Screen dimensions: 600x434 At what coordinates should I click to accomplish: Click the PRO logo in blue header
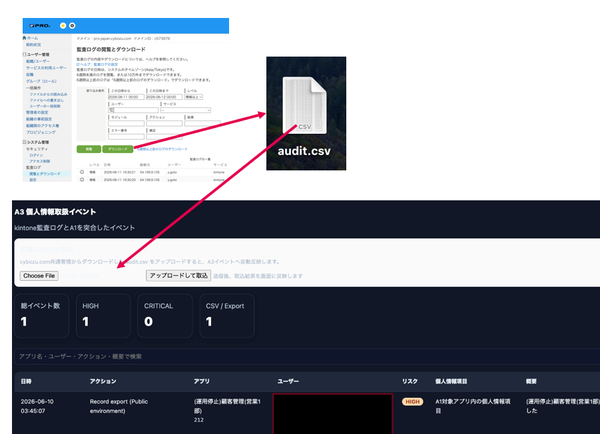coord(40,25)
